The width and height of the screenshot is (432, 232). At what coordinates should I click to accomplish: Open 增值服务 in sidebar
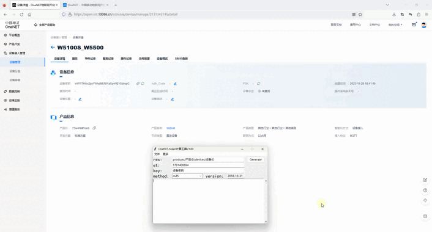click(14, 109)
